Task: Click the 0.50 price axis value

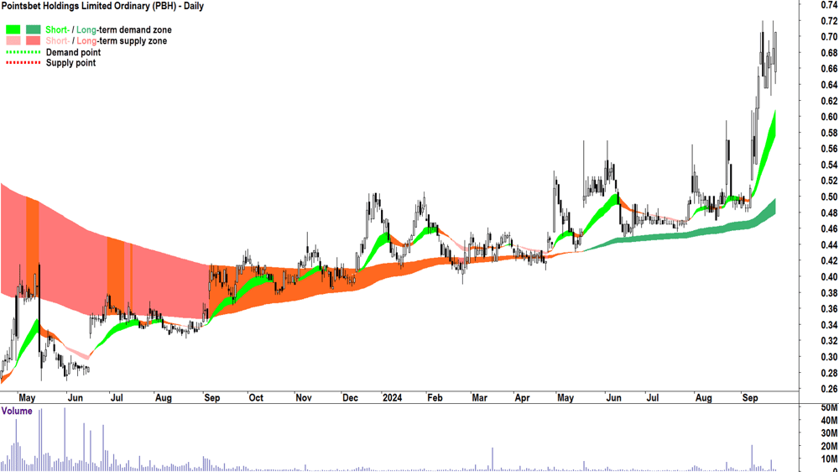Action: (829, 197)
